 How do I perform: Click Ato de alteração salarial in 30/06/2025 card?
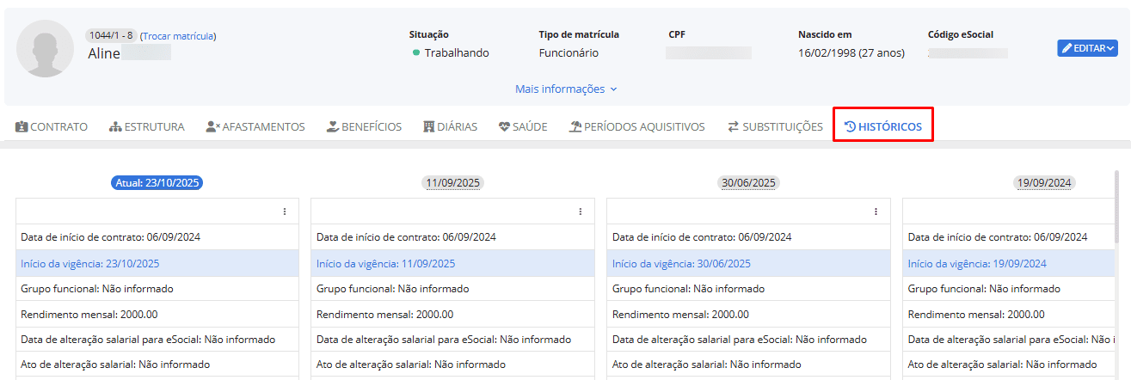(748, 365)
